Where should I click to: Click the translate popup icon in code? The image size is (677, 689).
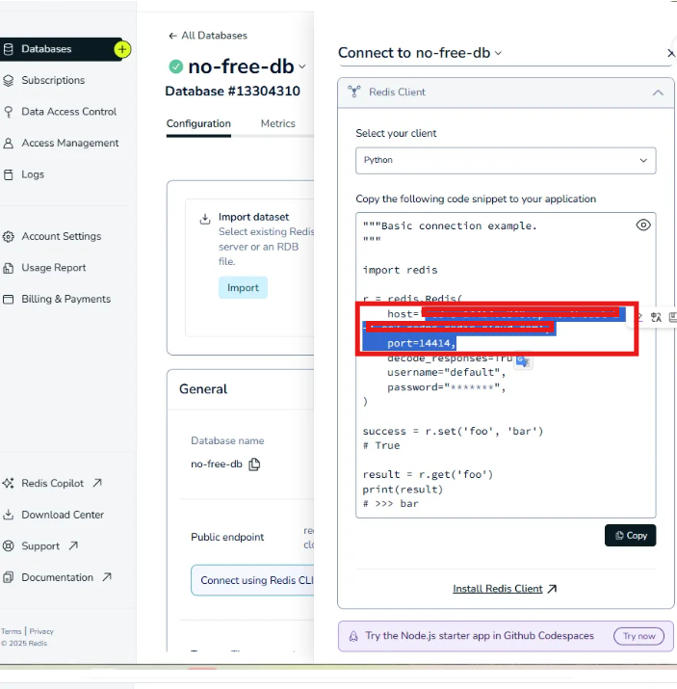tap(523, 361)
